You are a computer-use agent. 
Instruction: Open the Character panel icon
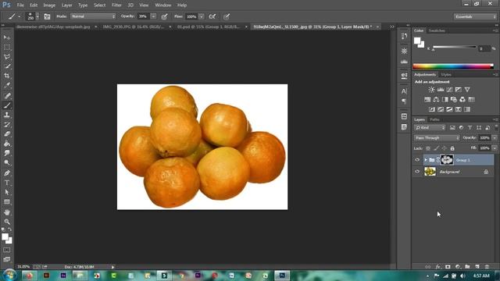point(405,91)
